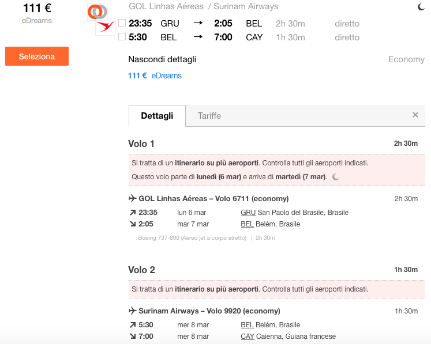The image size is (431, 344).
Task: Tick the checkbox for the 23:35 GRU flight
Action: 122,23
